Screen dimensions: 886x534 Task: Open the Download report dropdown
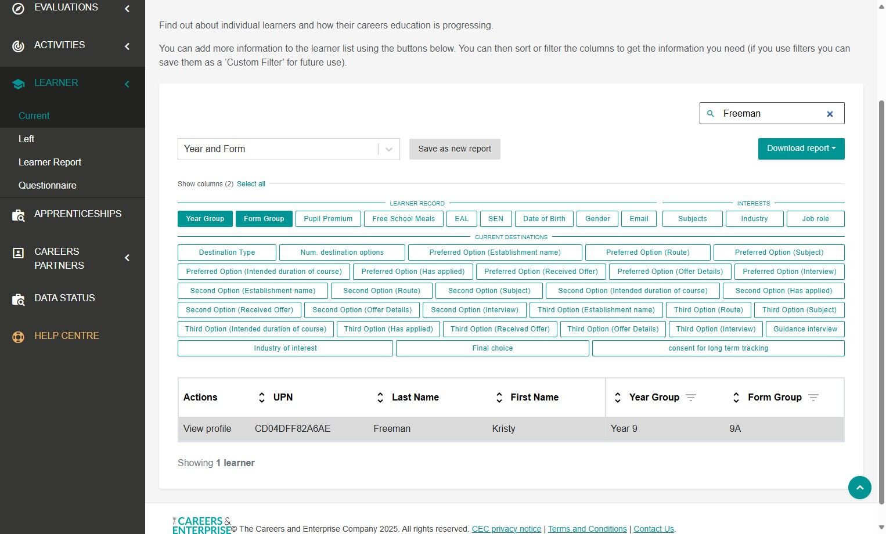pyautogui.click(x=801, y=149)
